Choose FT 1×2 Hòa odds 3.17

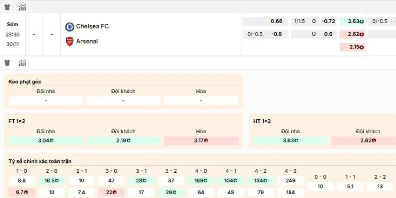pos(200,141)
